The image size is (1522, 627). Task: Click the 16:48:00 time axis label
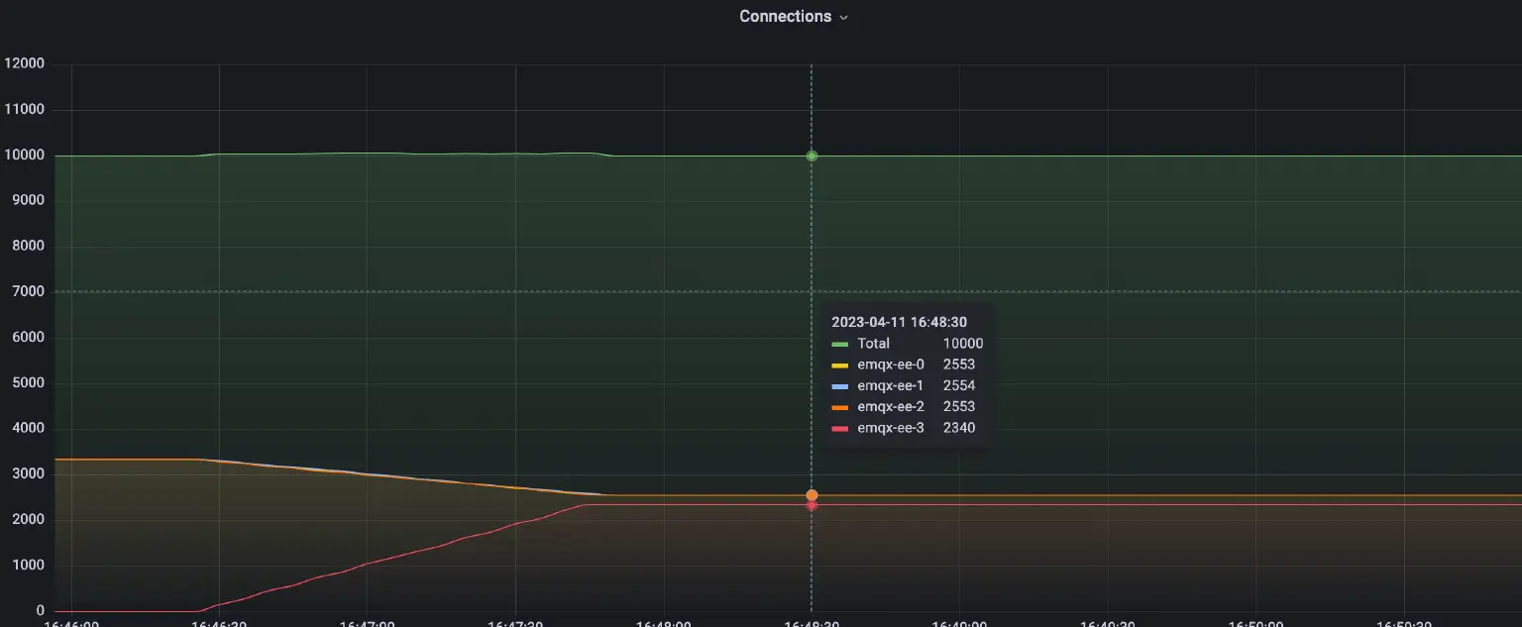pyautogui.click(x=665, y=623)
